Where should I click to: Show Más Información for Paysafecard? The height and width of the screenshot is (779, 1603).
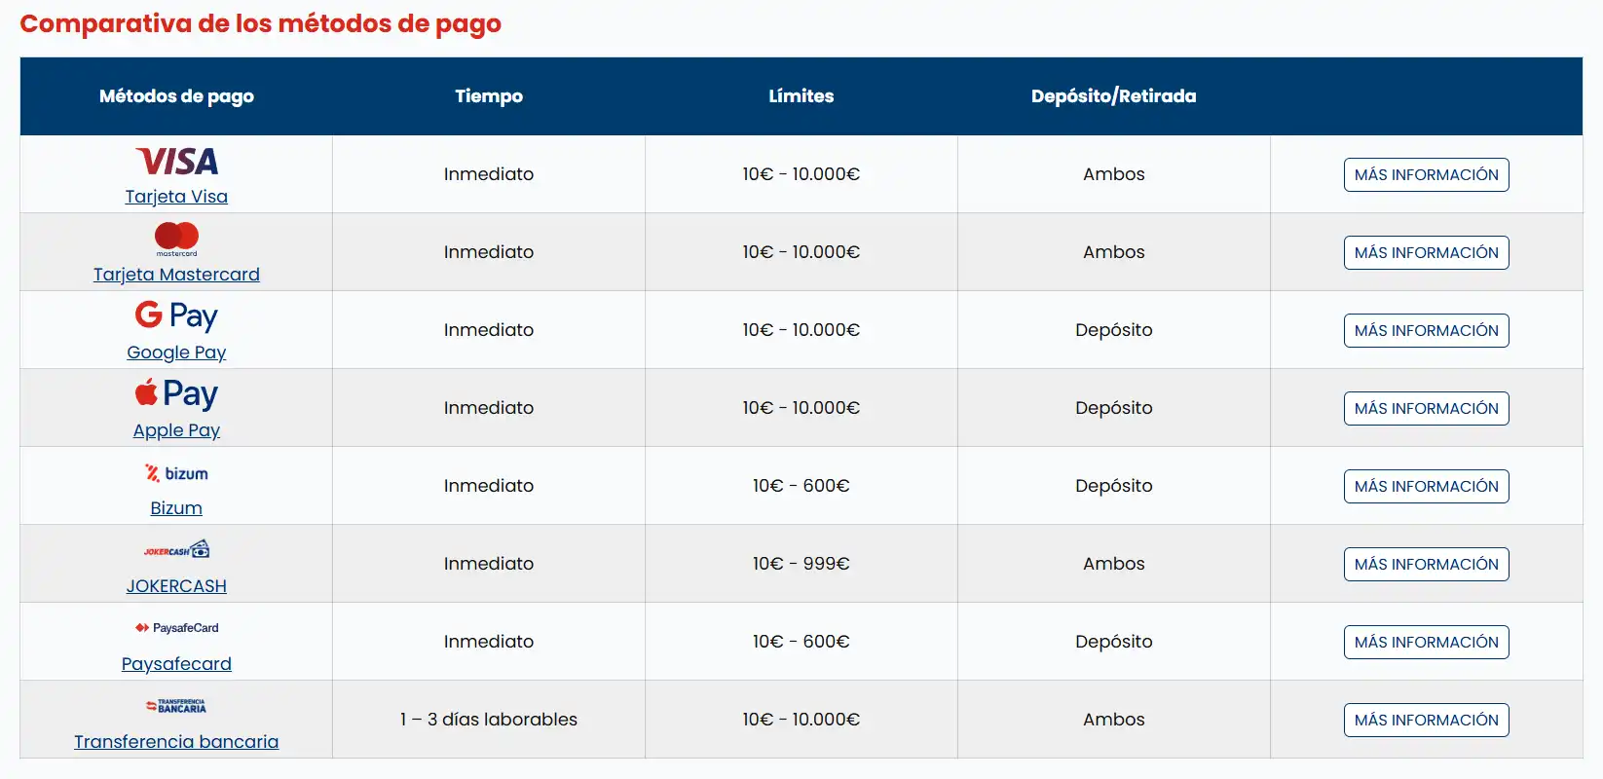(x=1427, y=643)
